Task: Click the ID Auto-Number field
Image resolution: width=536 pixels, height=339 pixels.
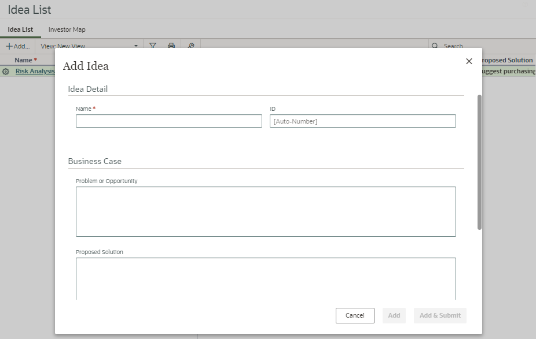Action: tap(362, 121)
